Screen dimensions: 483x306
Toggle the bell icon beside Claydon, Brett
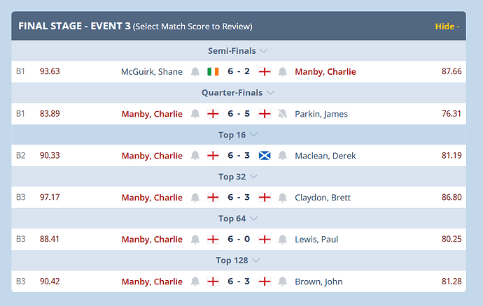coord(283,198)
